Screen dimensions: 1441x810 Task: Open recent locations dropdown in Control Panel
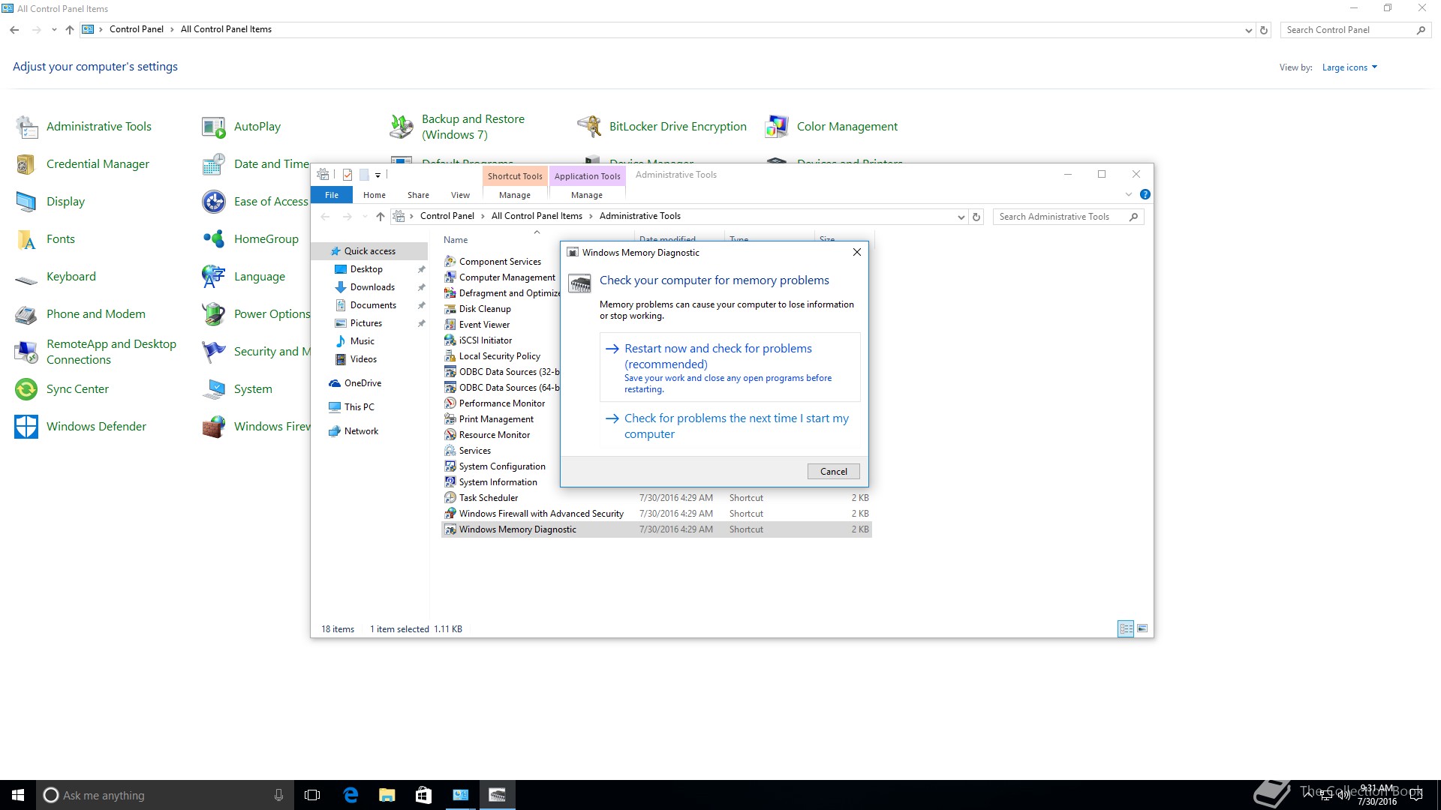click(x=54, y=30)
